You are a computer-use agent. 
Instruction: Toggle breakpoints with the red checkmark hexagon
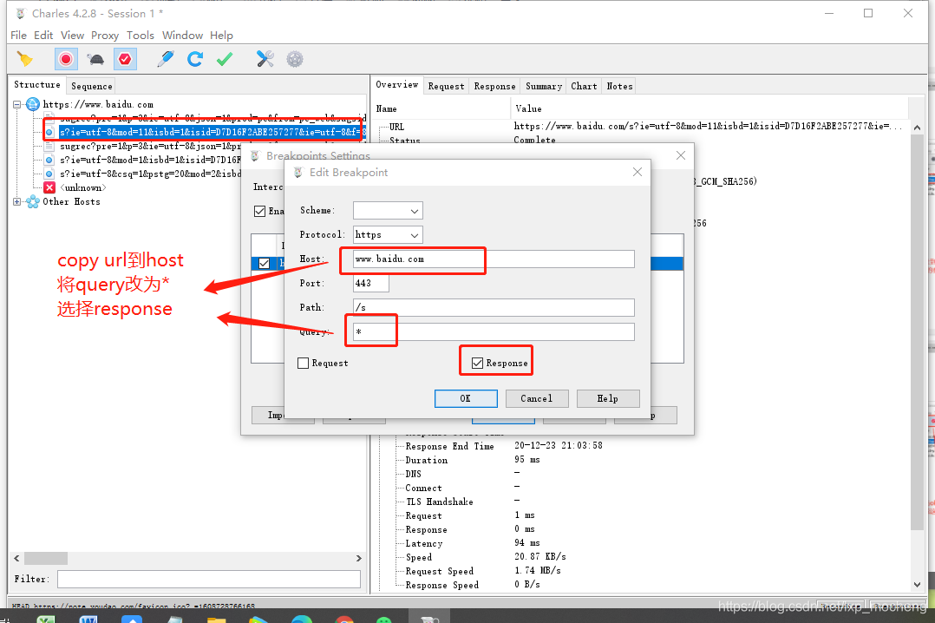(125, 59)
